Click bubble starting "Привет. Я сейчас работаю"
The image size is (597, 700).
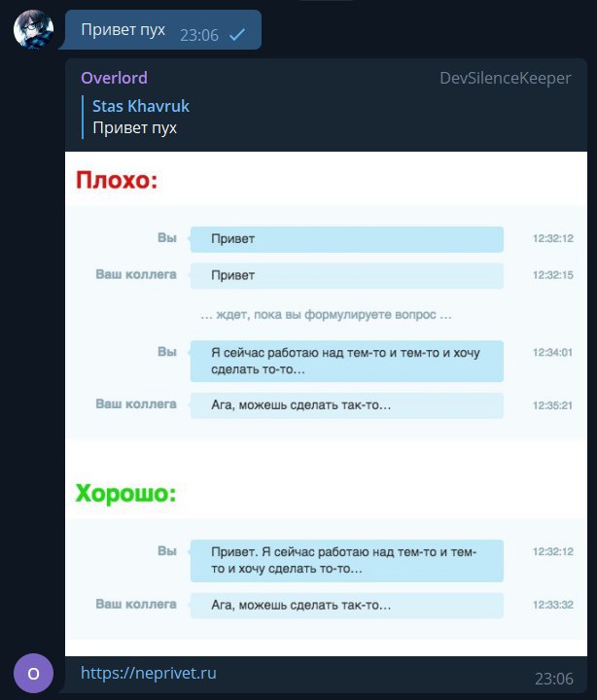[347, 560]
